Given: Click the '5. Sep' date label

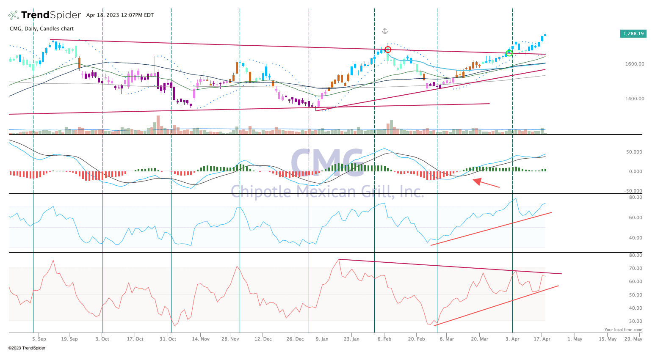Looking at the screenshot, I should point(39,339).
